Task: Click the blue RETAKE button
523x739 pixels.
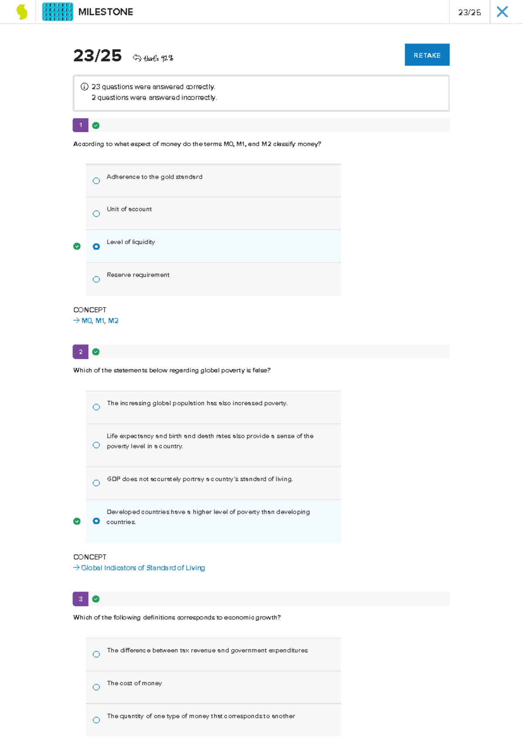Action: pyautogui.click(x=427, y=55)
